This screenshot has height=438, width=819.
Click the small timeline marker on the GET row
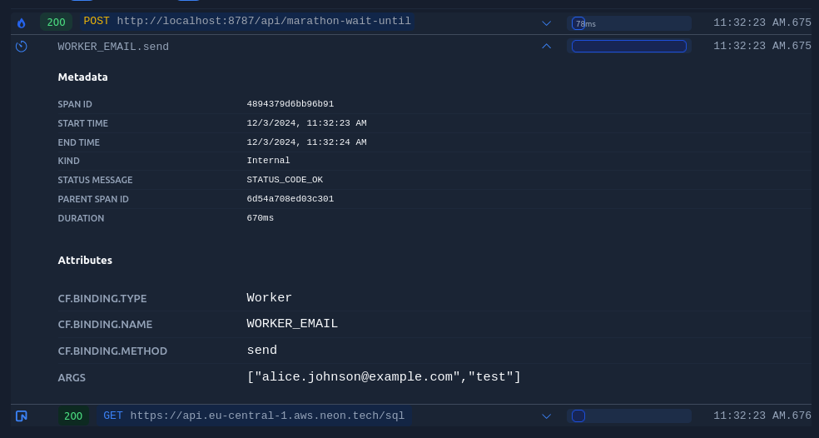578,416
